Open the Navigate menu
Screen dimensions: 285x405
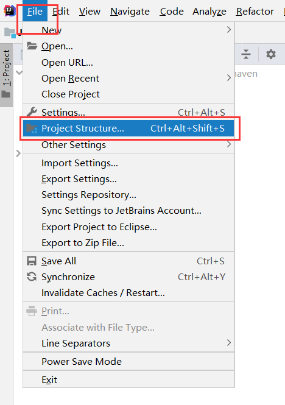tap(130, 12)
